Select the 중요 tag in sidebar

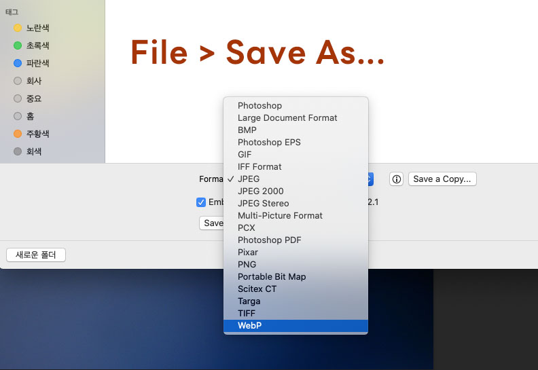tap(28, 98)
